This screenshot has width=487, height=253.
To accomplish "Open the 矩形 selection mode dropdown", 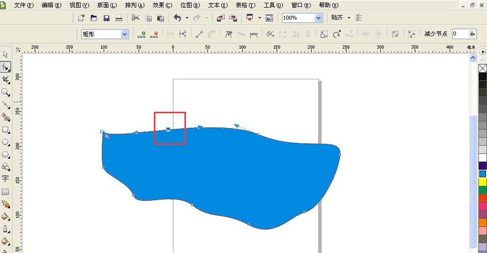I will click(125, 34).
